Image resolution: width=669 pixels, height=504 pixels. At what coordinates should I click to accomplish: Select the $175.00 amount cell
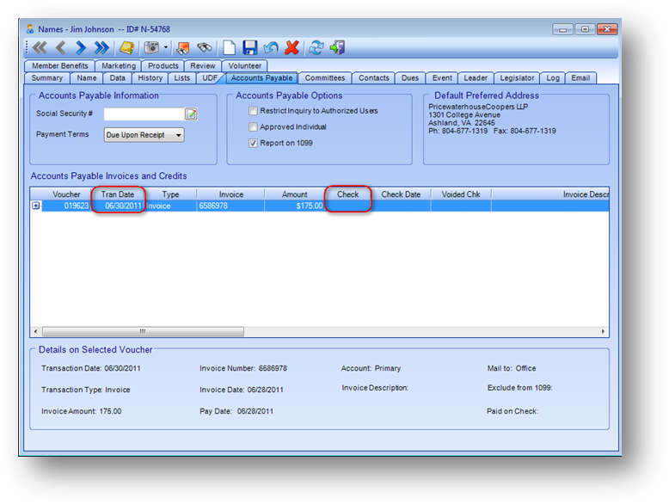(x=294, y=206)
